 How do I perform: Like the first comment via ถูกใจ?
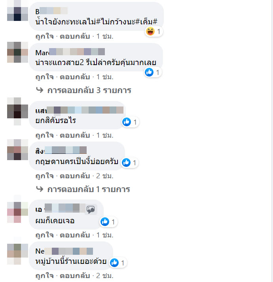point(45,36)
